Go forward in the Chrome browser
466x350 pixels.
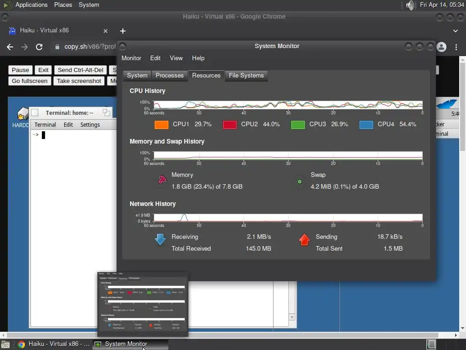25,47
